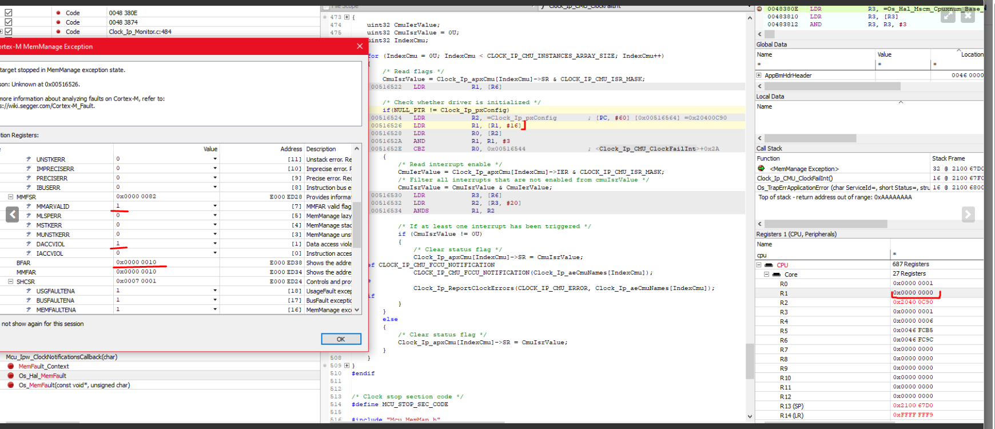This screenshot has width=995, height=429.
Task: Collapse the CPU registers tree node
Action: coord(759,265)
